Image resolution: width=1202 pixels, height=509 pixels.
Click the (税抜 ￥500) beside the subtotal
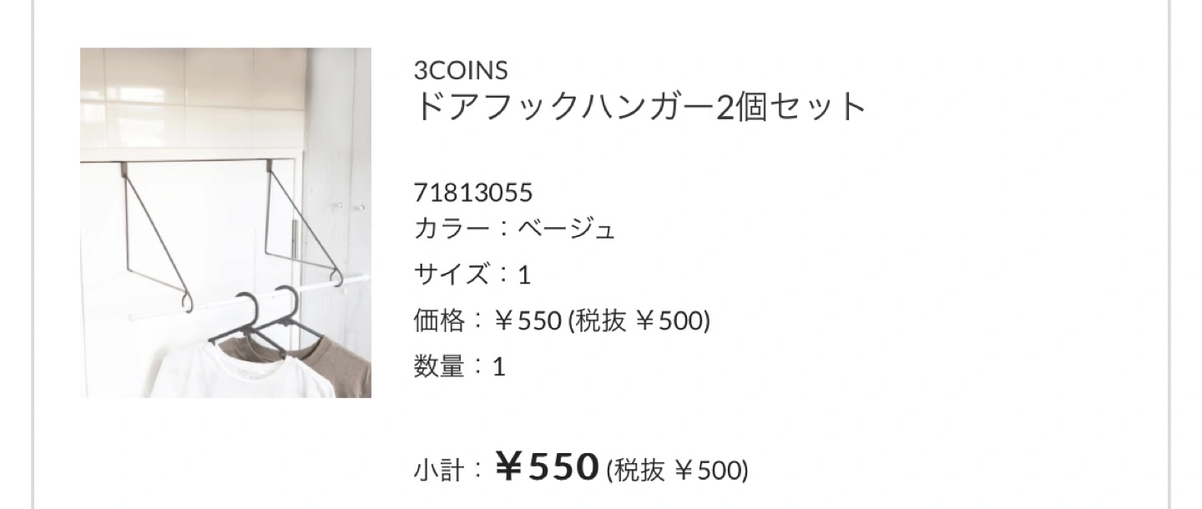[677, 471]
